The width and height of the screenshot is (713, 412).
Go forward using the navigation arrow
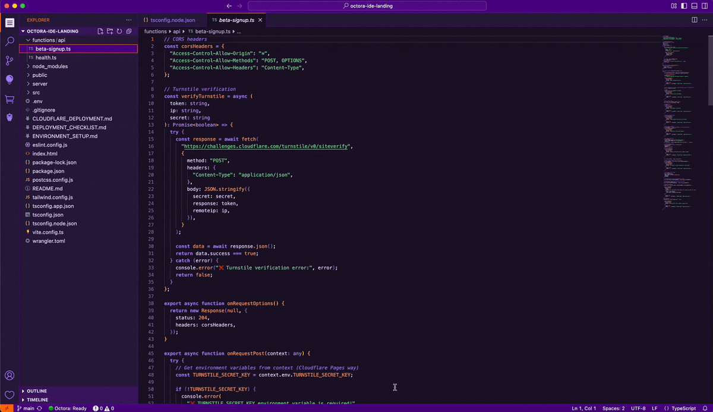[x=240, y=6]
